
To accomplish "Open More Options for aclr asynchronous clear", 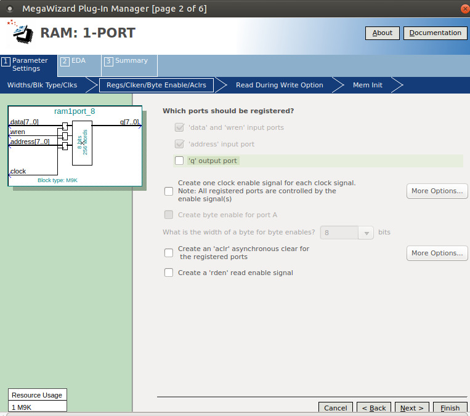I will pyautogui.click(x=437, y=253).
